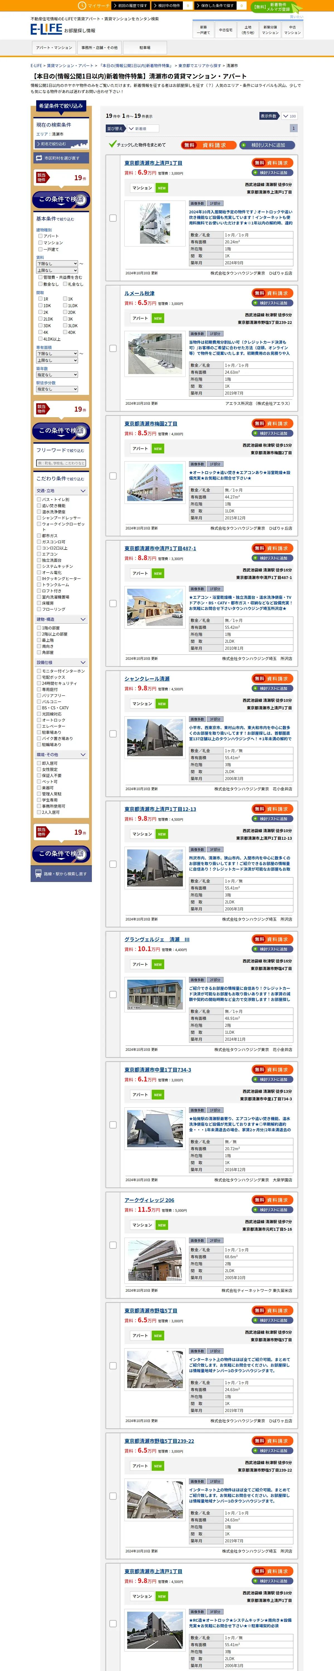Select 1LDK floor plan checkbox
This screenshot has height=1671, width=334.
[x=65, y=306]
